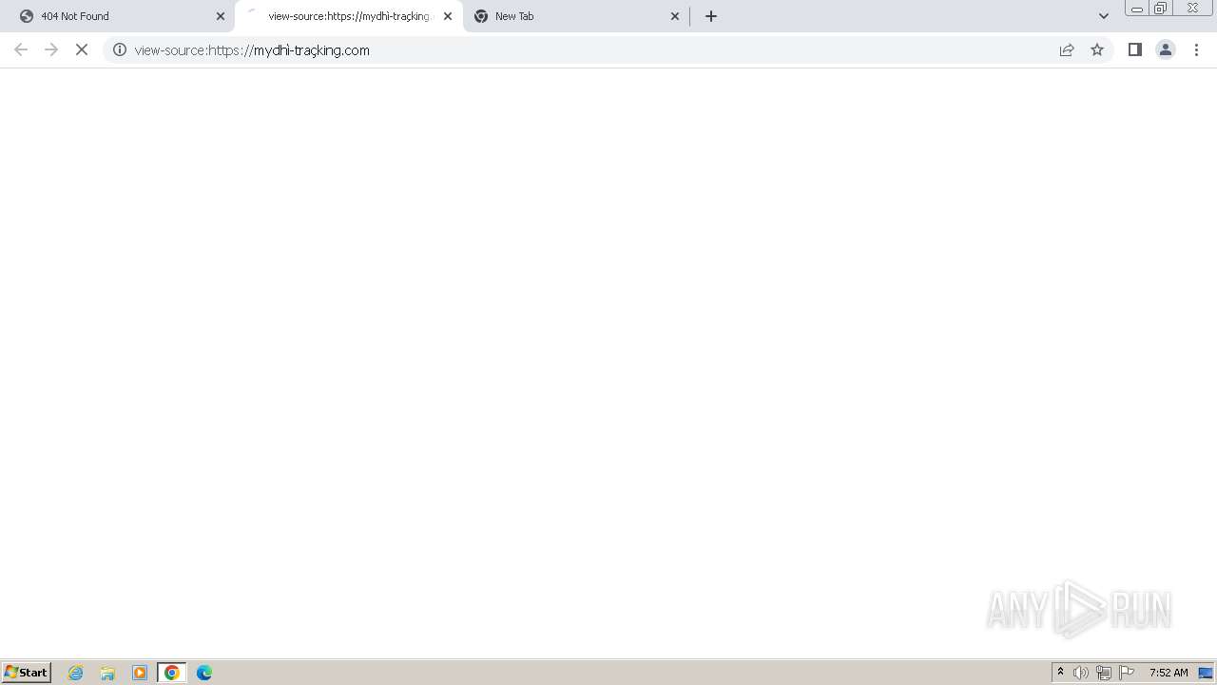
Task: Open the Chrome profile menu
Action: [1165, 49]
